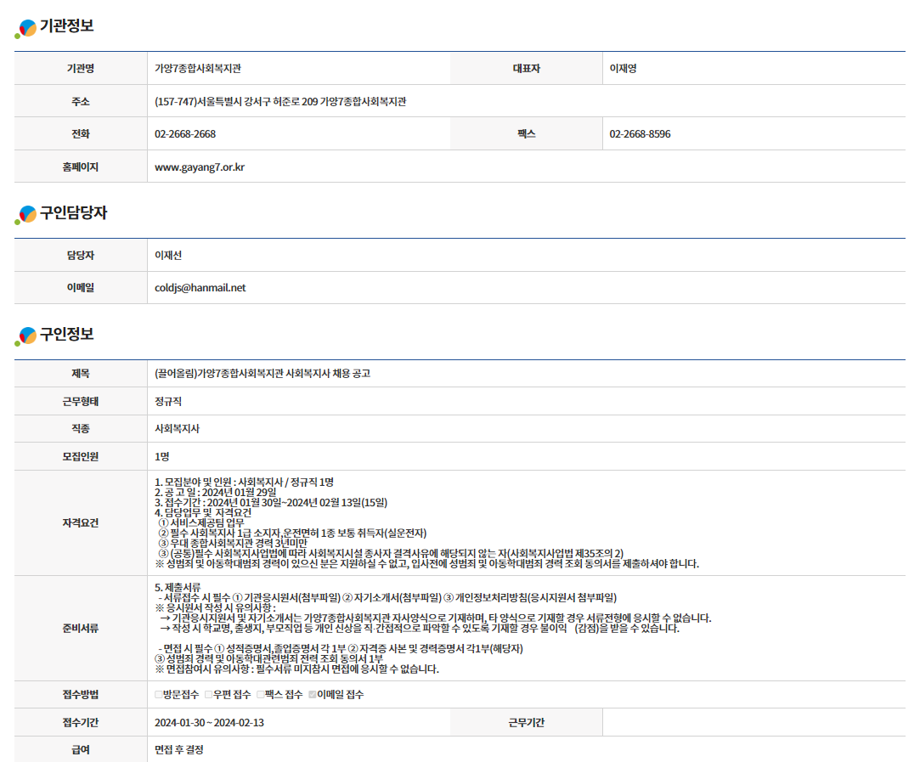This screenshot has width=920, height=762.
Task: Click the 급여 label cell
Action: pyautogui.click(x=81, y=749)
